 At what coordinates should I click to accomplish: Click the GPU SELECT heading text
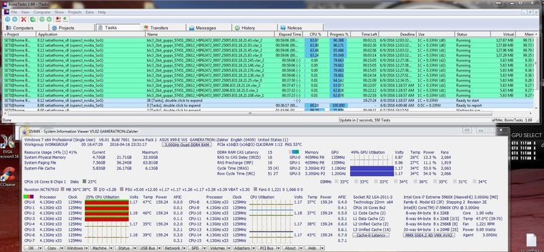tap(526, 135)
